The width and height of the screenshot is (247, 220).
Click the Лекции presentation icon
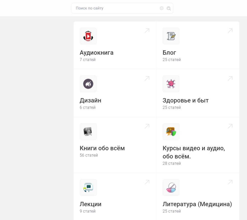click(x=88, y=188)
